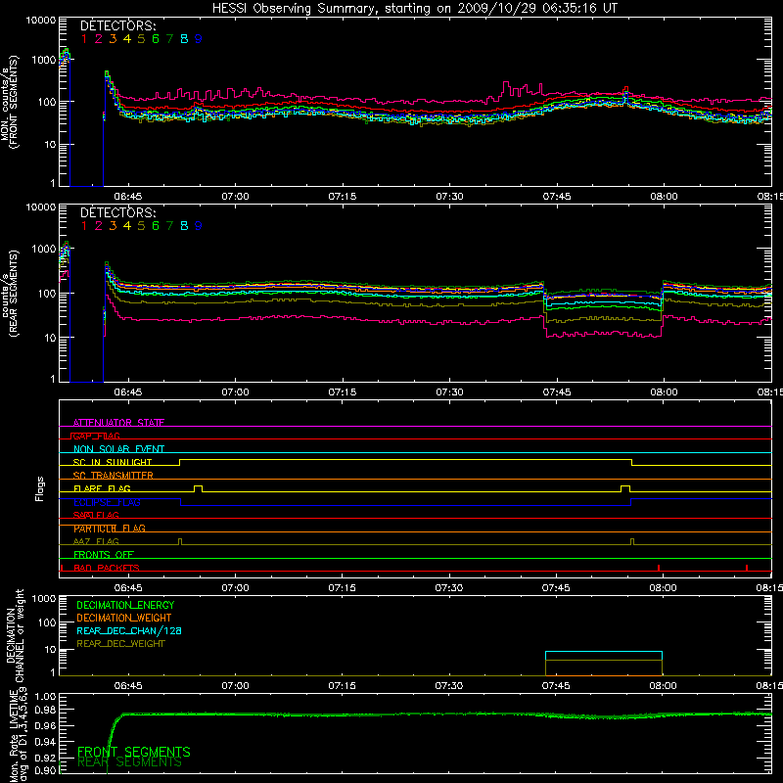
Task: Click the BAD_PACKETS flag label
Action: [107, 568]
